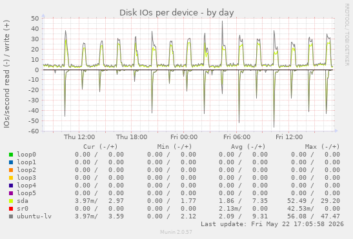Click the loop3 device label
The image size is (353, 239).
[x=26, y=178]
